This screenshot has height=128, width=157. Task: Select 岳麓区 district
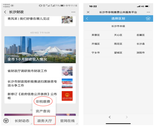[x=141, y=35]
